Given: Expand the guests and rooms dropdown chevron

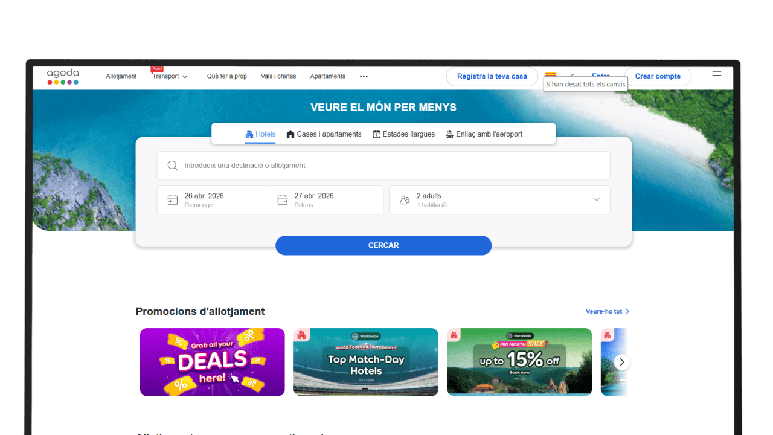Looking at the screenshot, I should click(x=597, y=200).
